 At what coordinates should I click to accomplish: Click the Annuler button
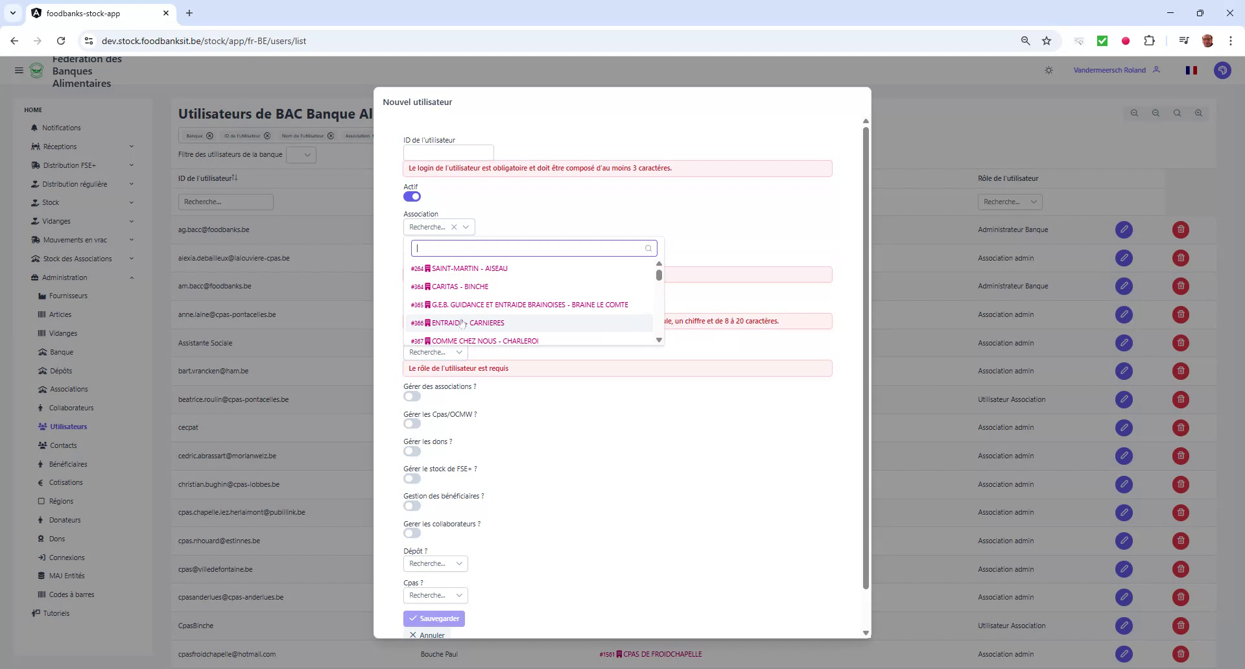427,634
